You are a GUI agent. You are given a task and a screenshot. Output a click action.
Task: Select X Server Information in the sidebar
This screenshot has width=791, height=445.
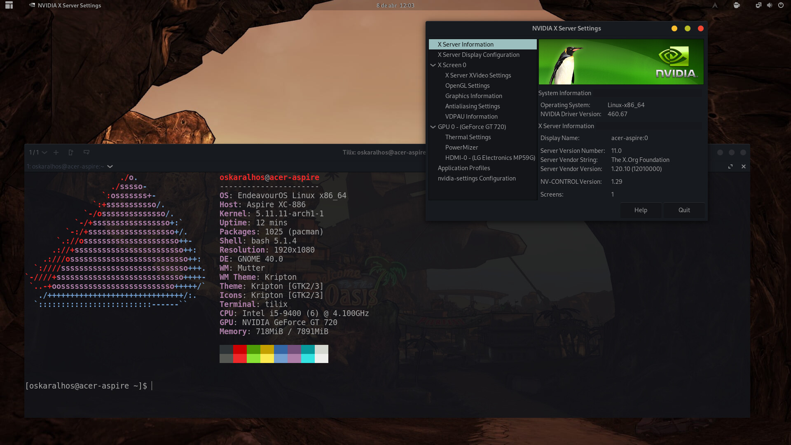482,44
